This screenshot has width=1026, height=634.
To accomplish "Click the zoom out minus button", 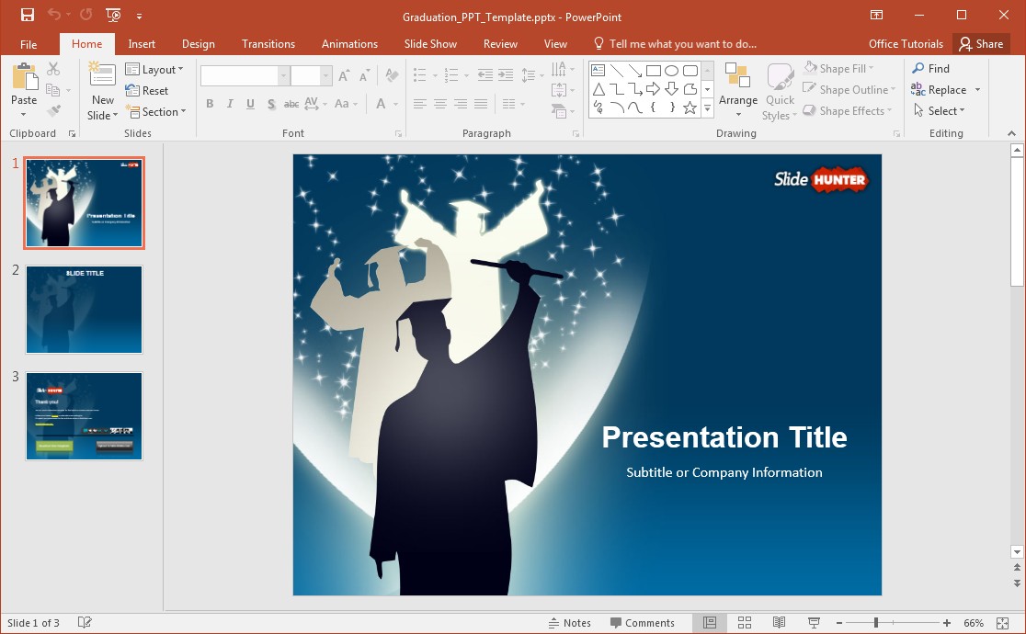I will click(838, 623).
